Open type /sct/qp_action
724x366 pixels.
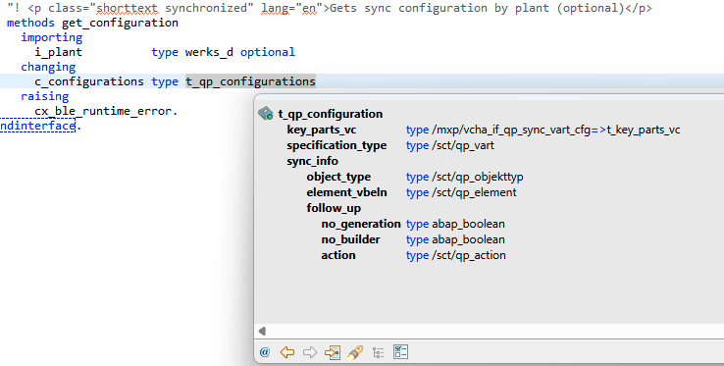click(469, 255)
